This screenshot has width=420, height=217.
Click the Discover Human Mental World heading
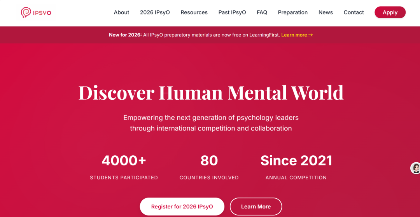click(x=211, y=92)
